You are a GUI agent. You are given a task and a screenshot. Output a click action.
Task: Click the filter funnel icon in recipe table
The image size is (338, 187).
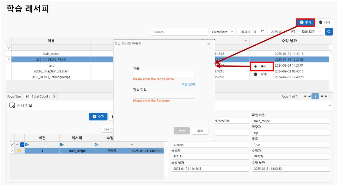click(8, 47)
